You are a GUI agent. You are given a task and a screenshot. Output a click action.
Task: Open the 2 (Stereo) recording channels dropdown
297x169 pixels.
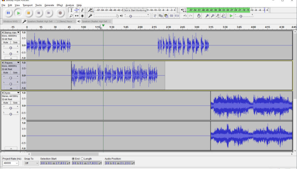point(66,21)
